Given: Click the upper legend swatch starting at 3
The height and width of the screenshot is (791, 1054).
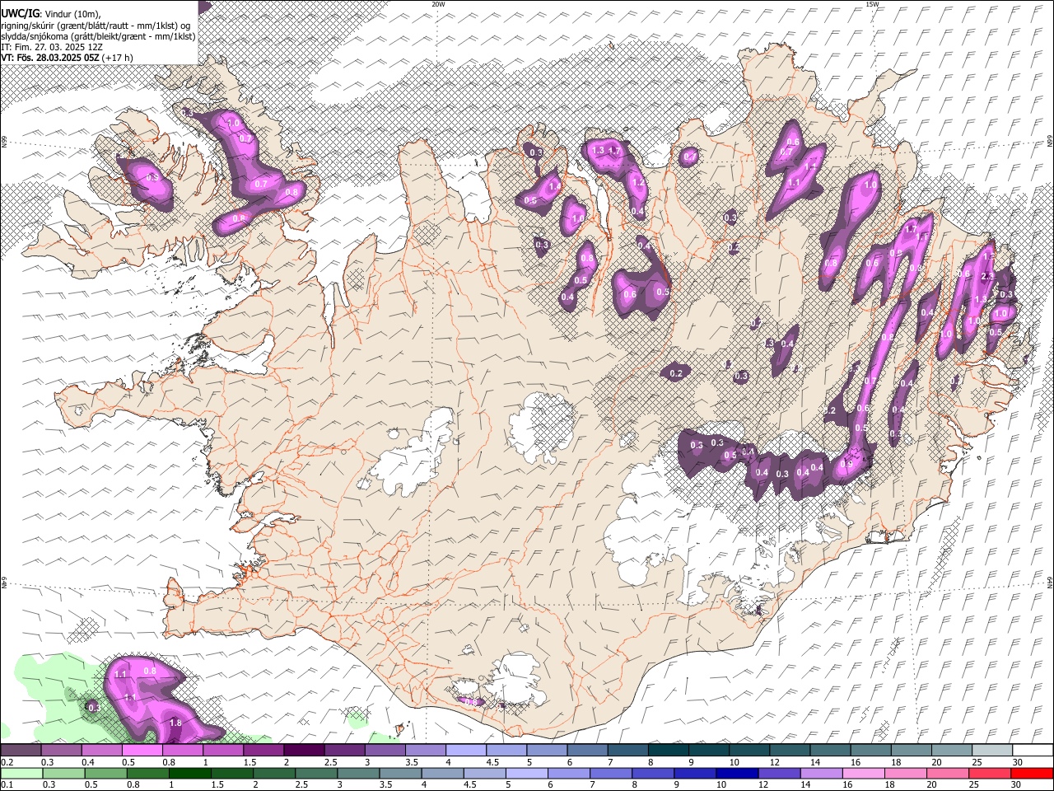Looking at the screenshot, I should point(385,751).
